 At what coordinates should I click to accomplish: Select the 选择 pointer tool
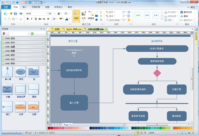(76, 16)
